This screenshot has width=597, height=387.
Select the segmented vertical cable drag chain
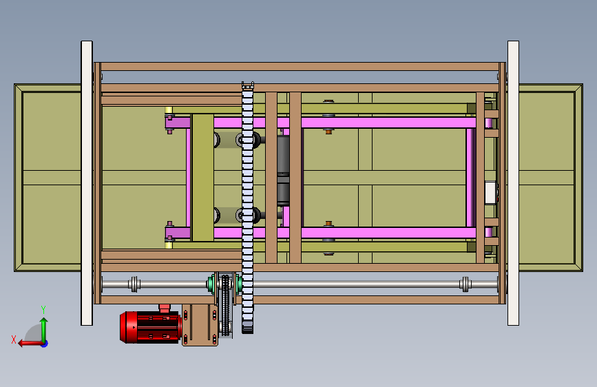[247, 207]
